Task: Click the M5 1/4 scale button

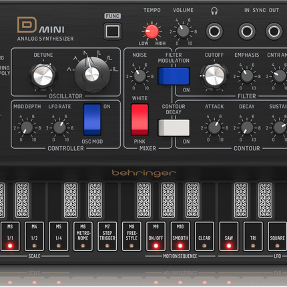Action: click(x=59, y=236)
